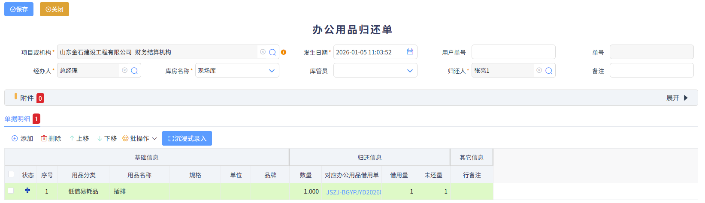The width and height of the screenshot is (705, 203).
Task: Click the blue plus status icon in row 1
Action: (x=27, y=191)
